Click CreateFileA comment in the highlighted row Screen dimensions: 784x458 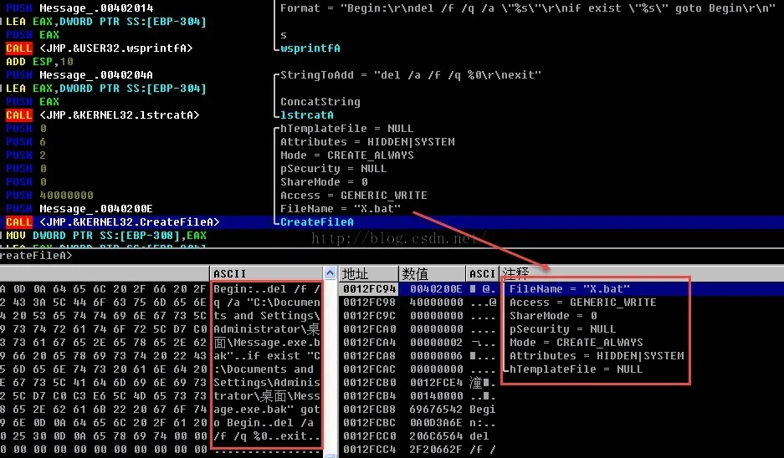(316, 222)
